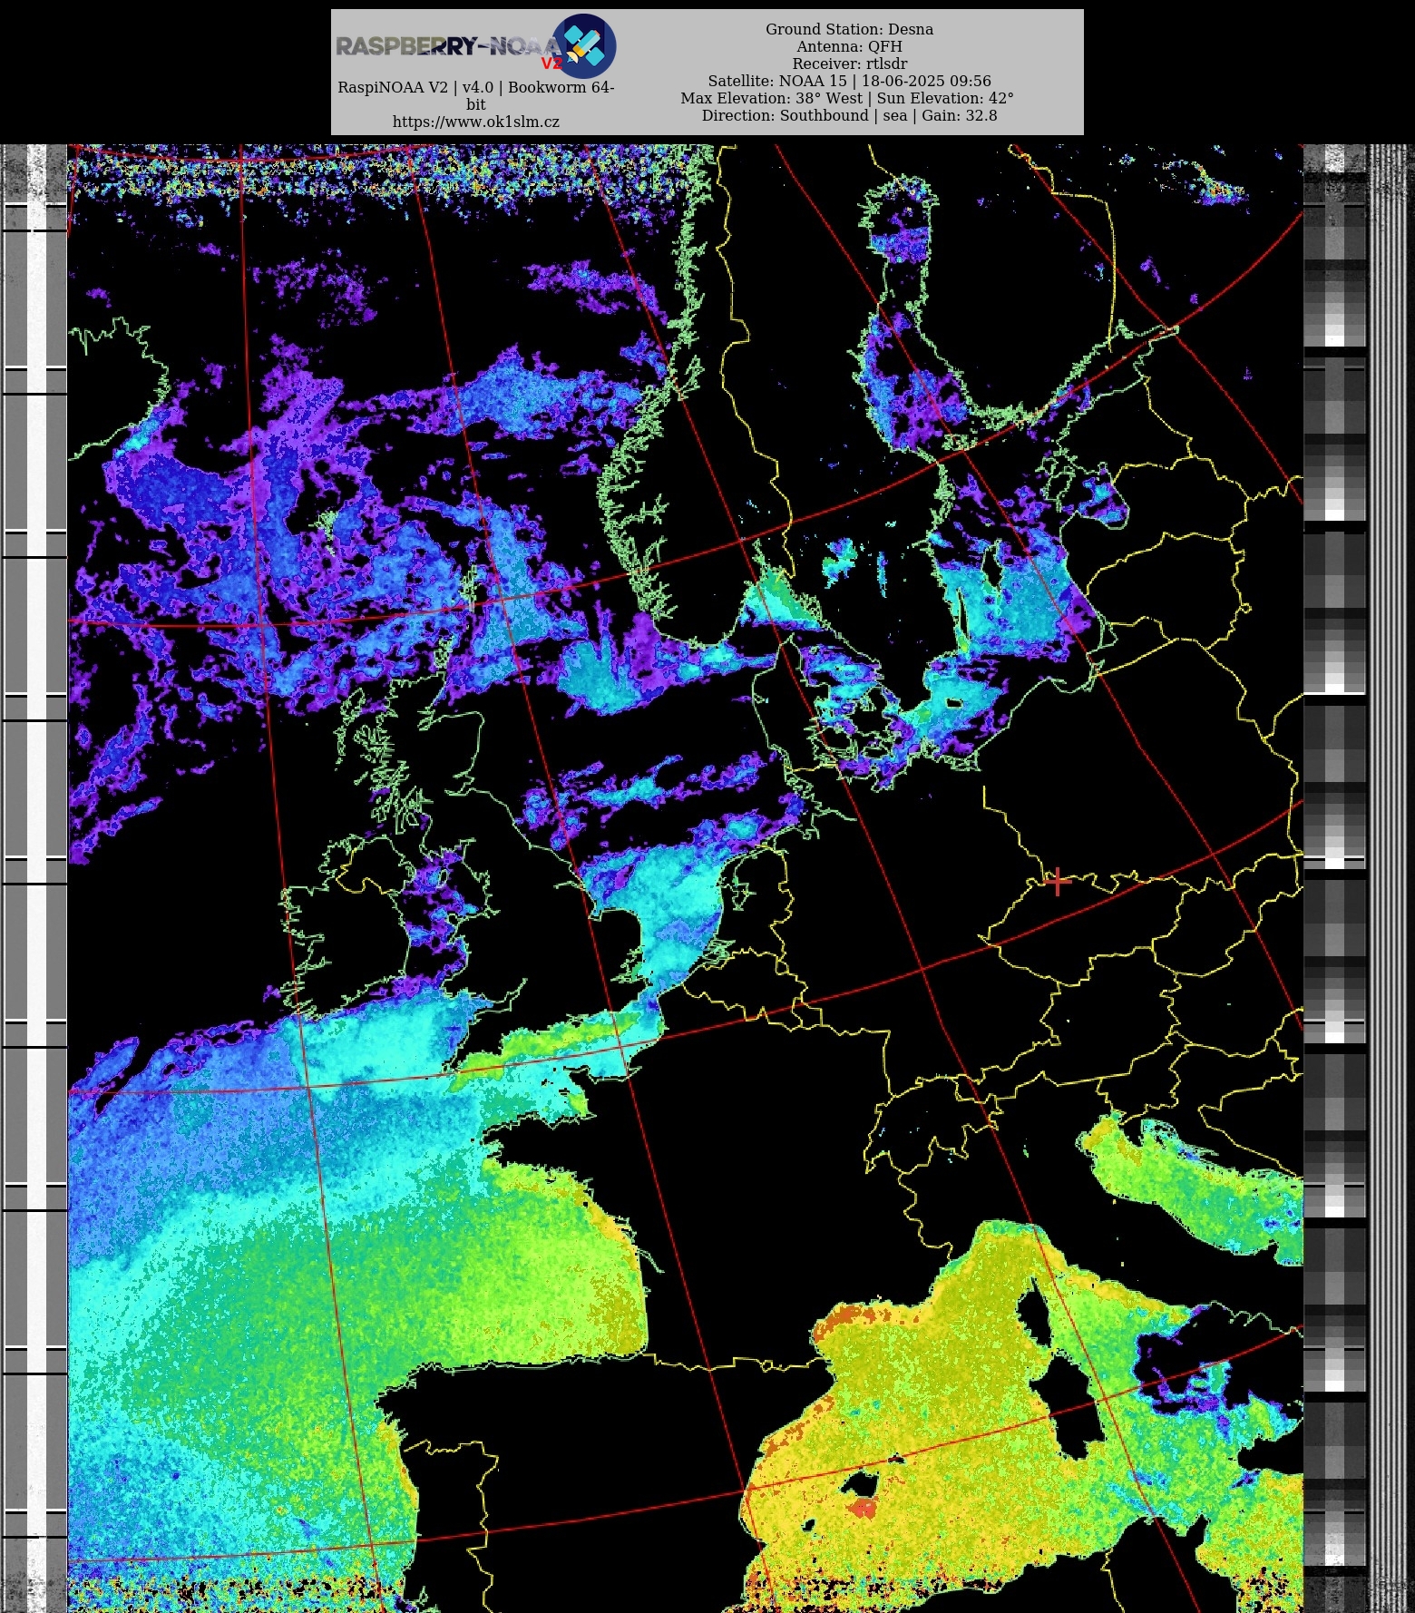
Task: Click the 'RaspiNOAA V2 | v4.0' version text
Action: [476, 95]
